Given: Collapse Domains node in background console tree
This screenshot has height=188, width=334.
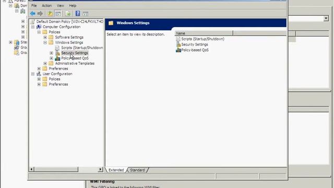Looking at the screenshot, I should pyautogui.click(x=10, y=6).
